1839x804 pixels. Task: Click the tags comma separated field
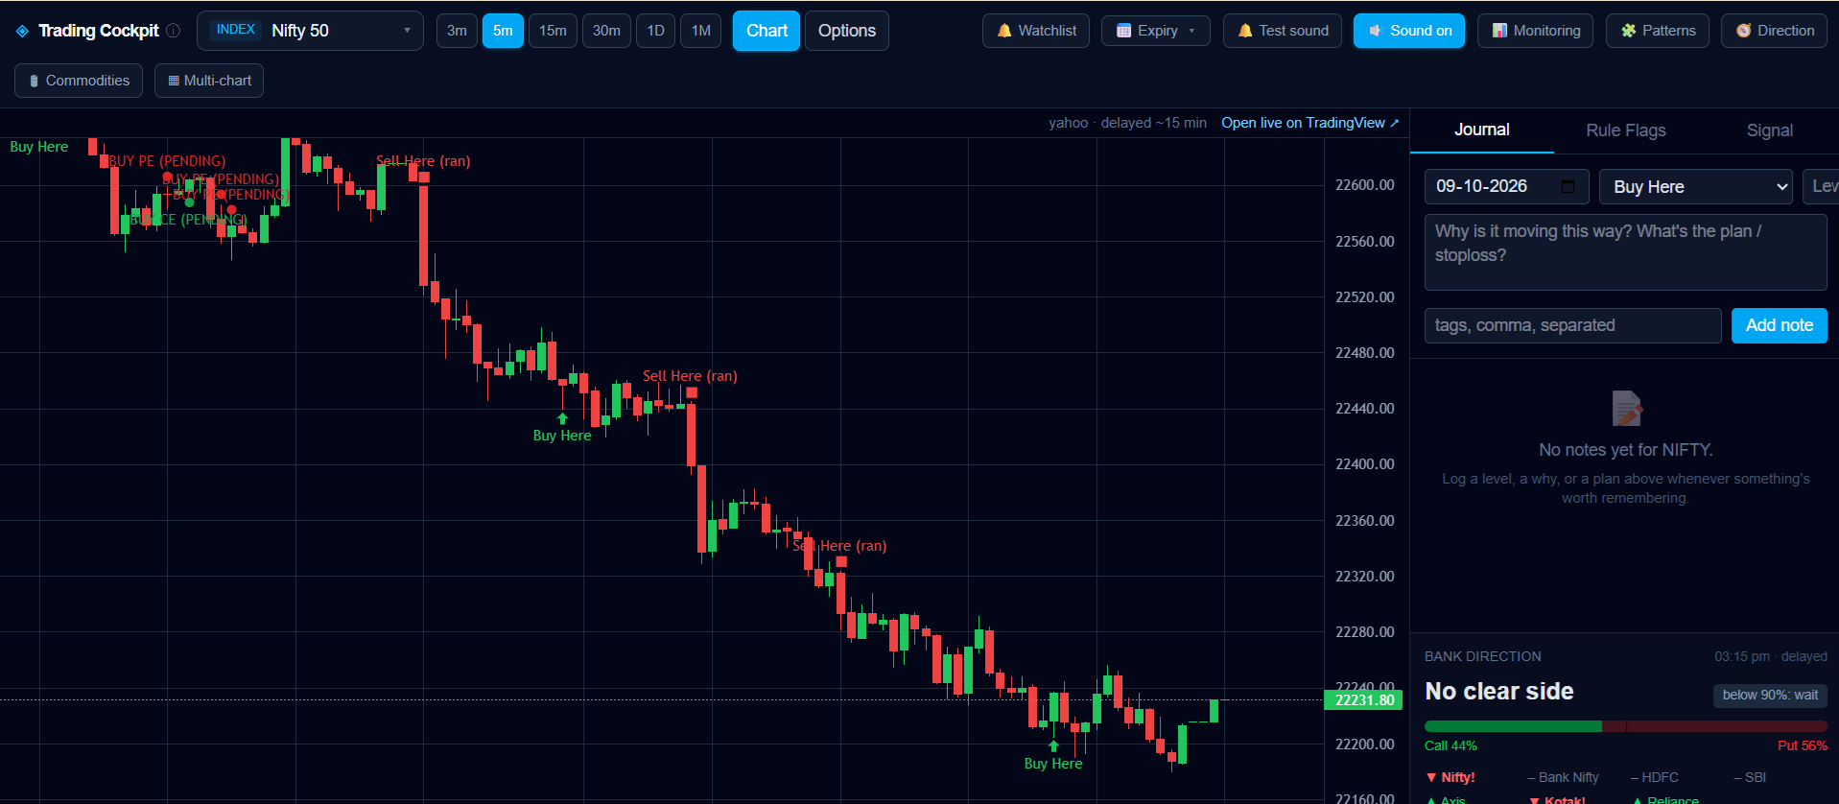(x=1573, y=325)
